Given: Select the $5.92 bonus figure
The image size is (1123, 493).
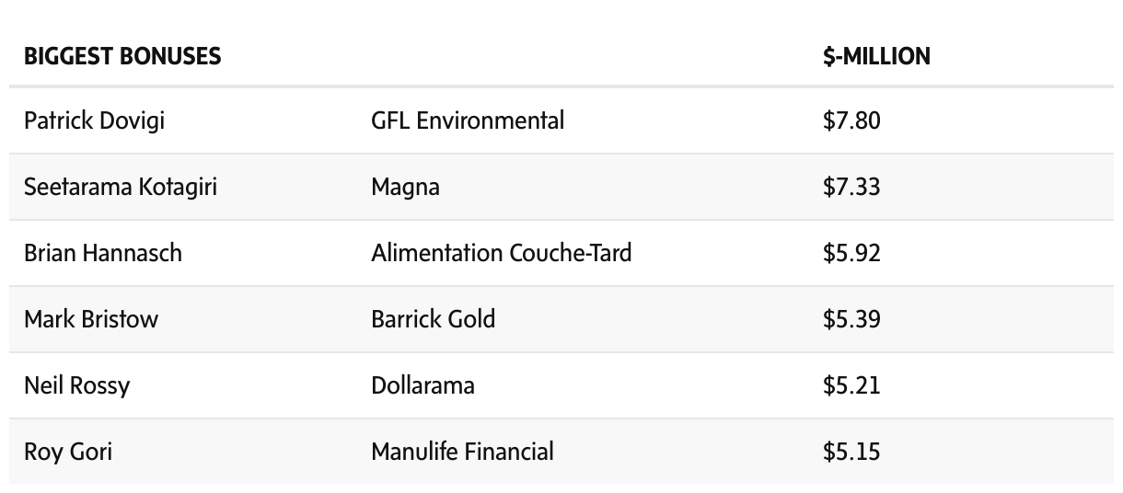Looking at the screenshot, I should (x=851, y=253).
